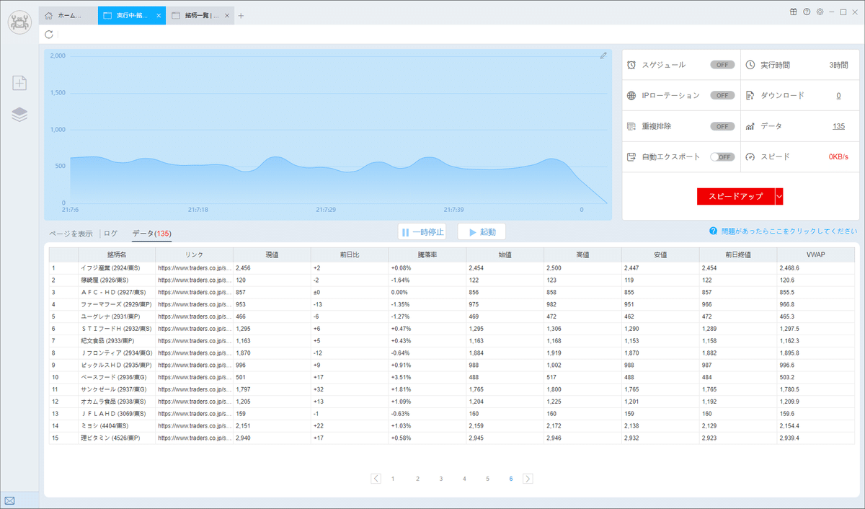Click the 騰落率 column header
The width and height of the screenshot is (865, 509).
point(427,254)
